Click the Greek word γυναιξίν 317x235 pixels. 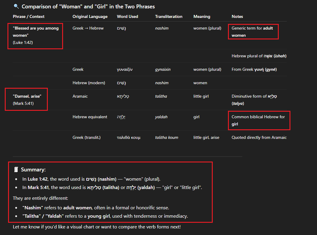[125, 70]
